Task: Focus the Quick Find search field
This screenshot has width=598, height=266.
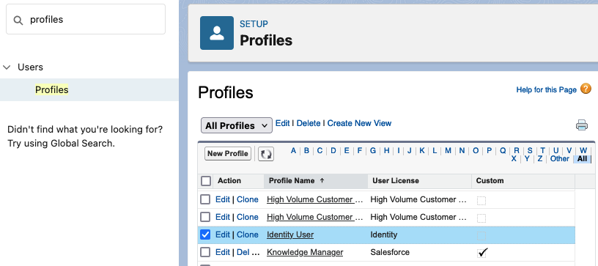Action: point(86,20)
